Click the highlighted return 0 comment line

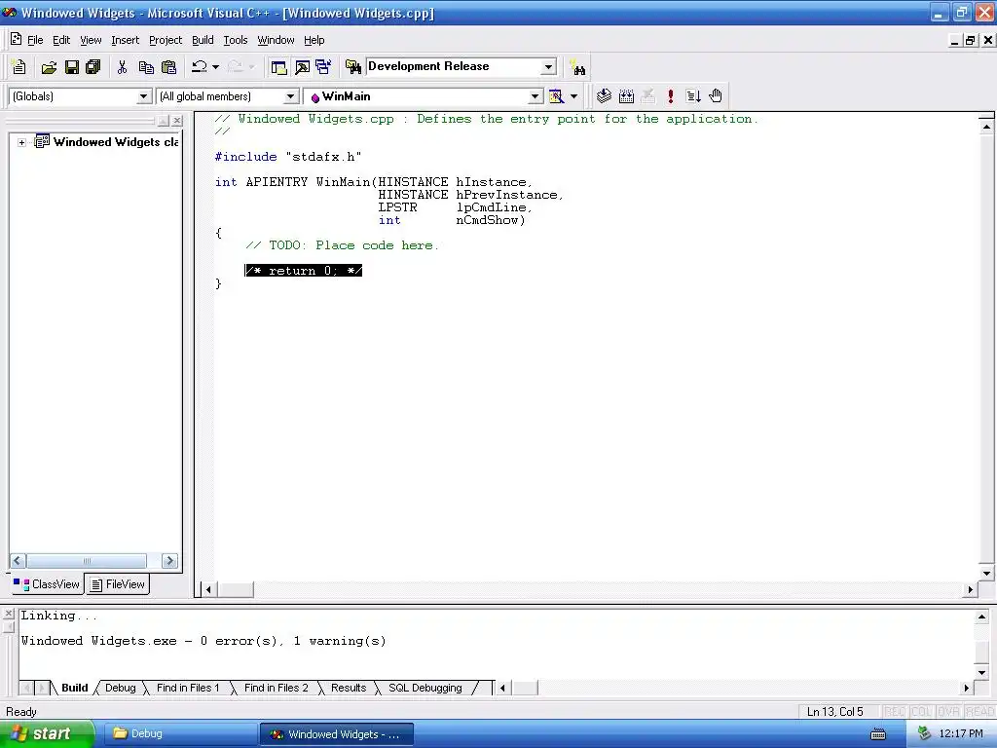[x=304, y=271]
